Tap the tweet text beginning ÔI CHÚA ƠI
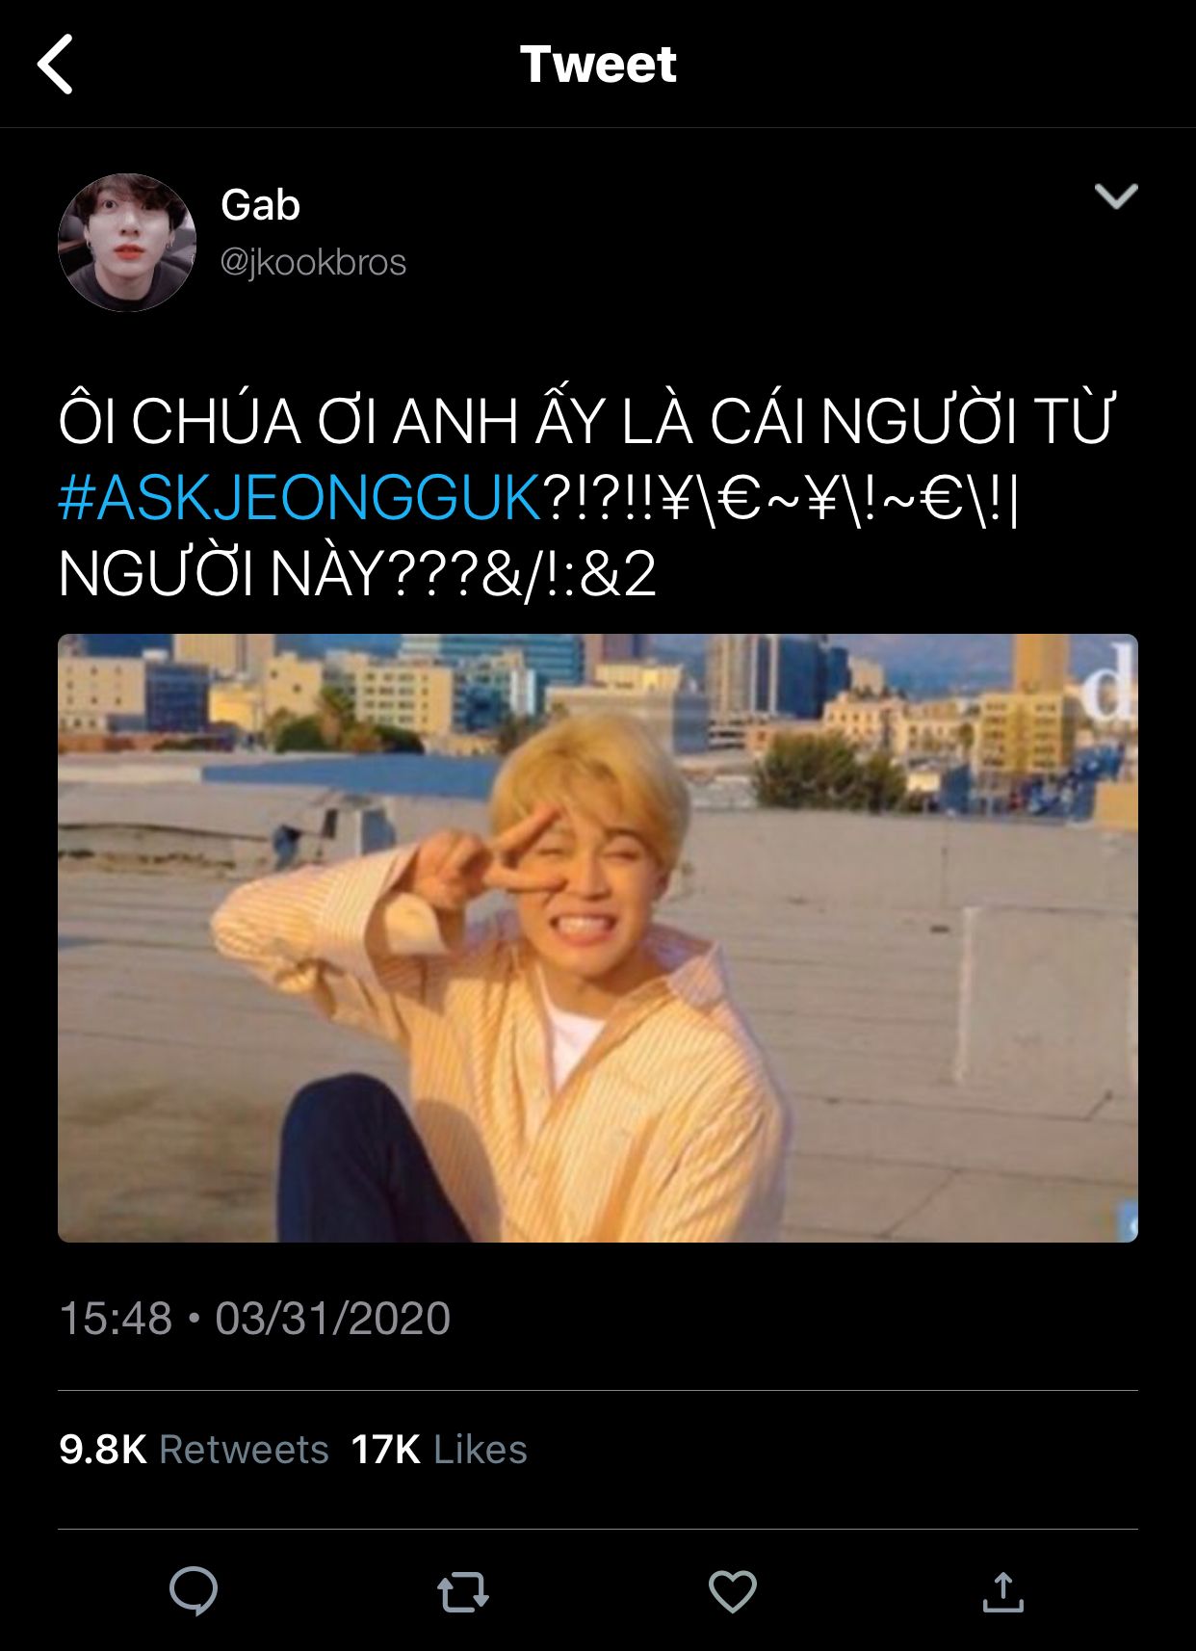This screenshot has width=1196, height=1651. click(585, 421)
